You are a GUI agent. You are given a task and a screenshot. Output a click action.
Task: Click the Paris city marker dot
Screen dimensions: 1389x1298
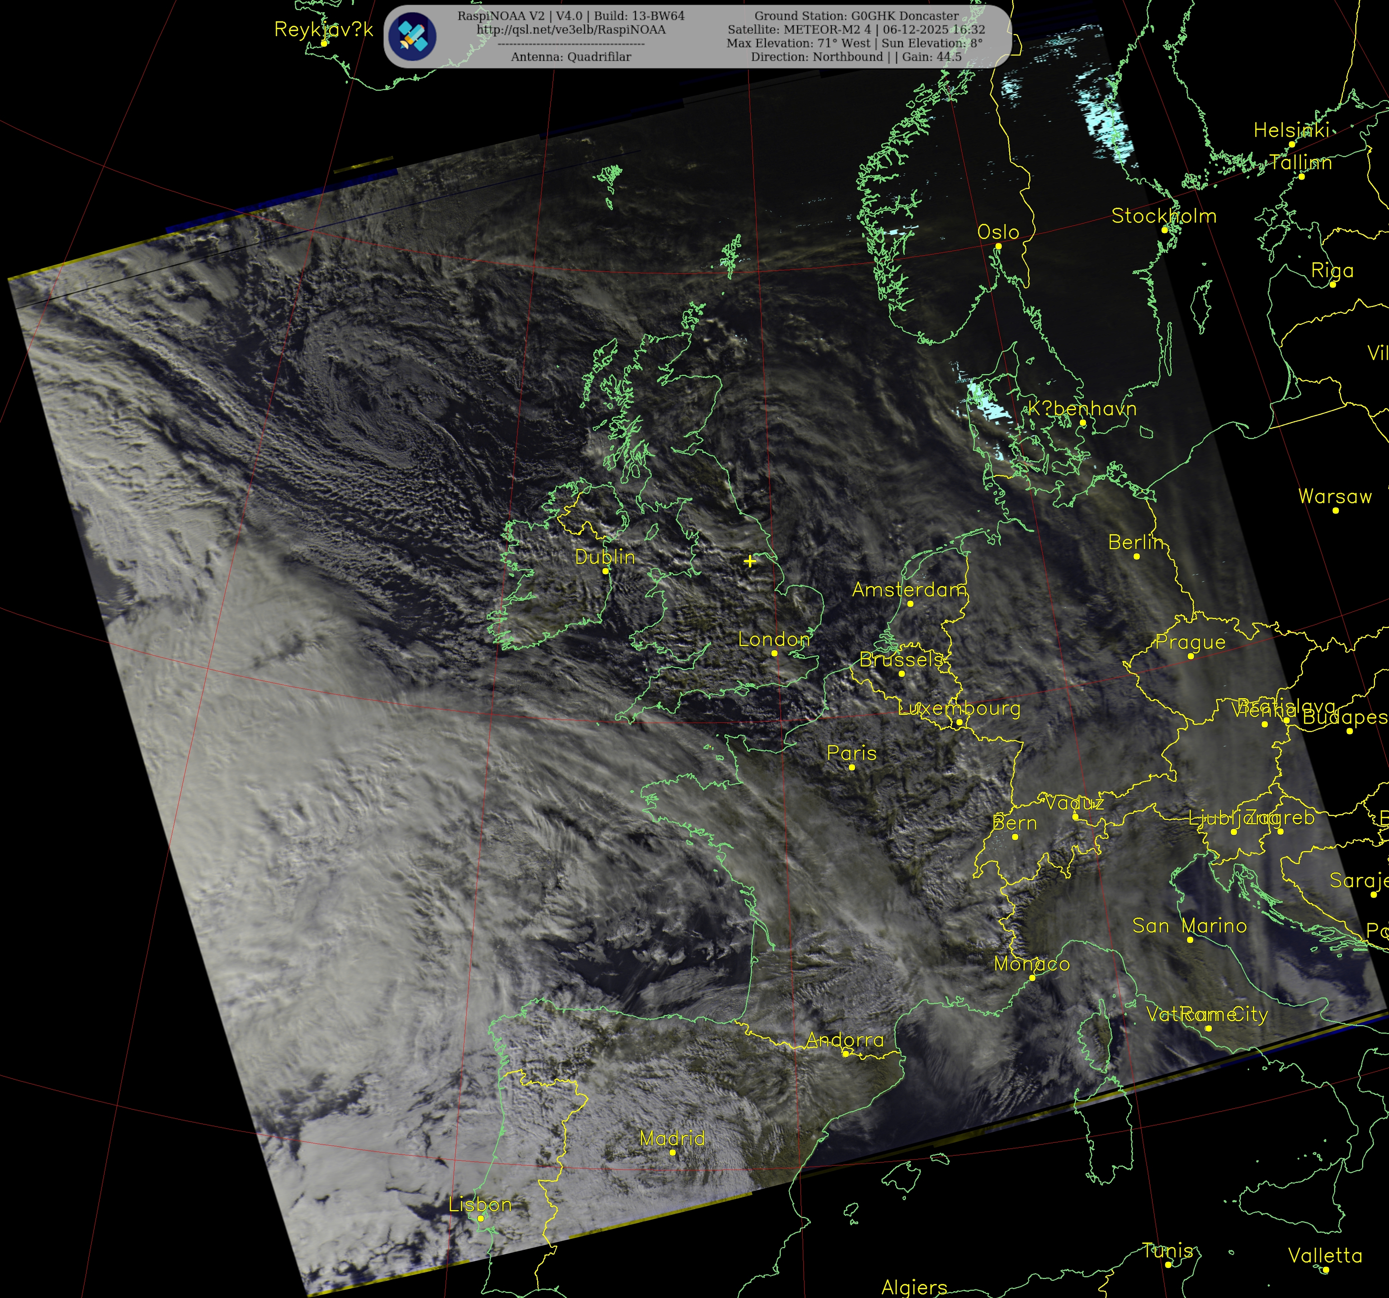tap(852, 767)
